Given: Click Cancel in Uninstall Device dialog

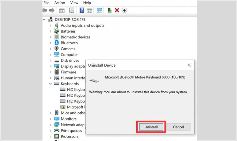Looking at the screenshot, I should pos(179,127).
